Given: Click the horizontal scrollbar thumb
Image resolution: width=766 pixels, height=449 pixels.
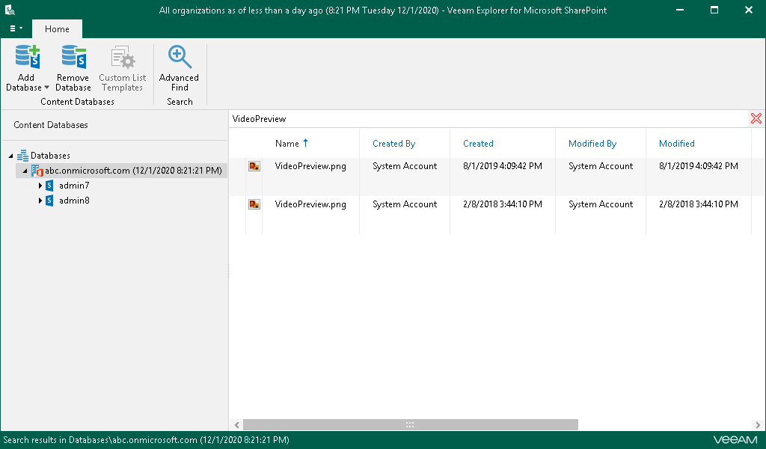Looking at the screenshot, I should [x=411, y=425].
